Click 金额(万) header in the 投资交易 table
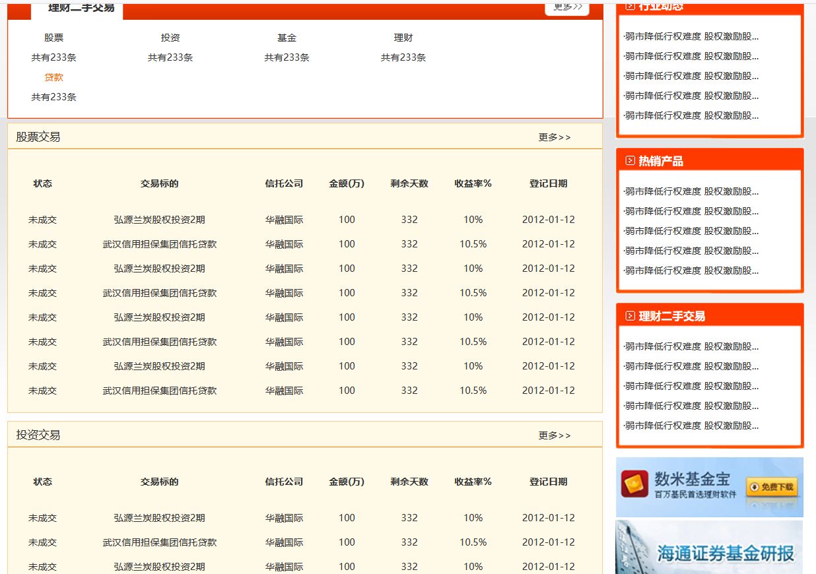 coord(347,482)
